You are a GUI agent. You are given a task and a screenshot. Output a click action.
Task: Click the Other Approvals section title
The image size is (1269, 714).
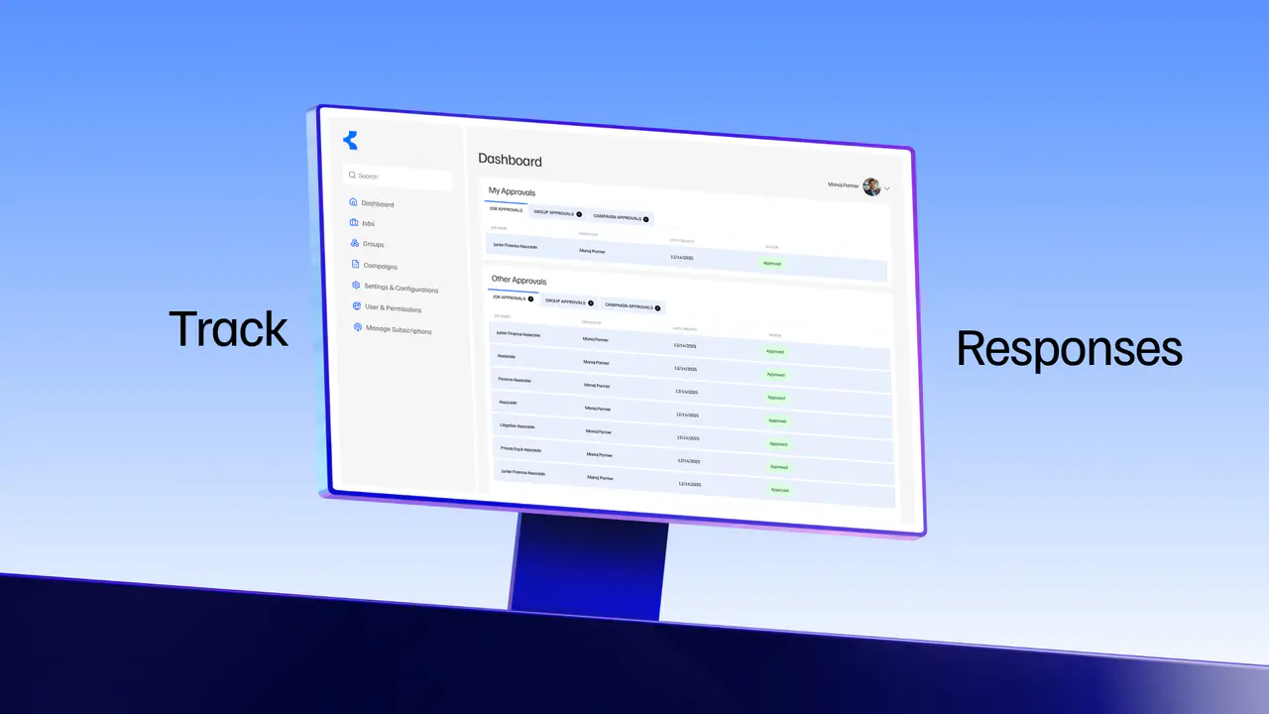click(x=519, y=281)
